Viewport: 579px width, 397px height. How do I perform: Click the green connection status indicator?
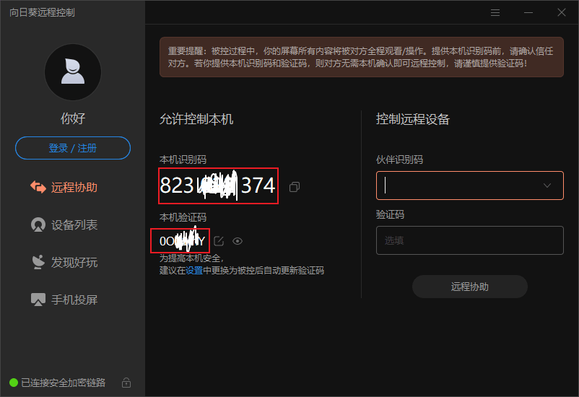tap(14, 383)
